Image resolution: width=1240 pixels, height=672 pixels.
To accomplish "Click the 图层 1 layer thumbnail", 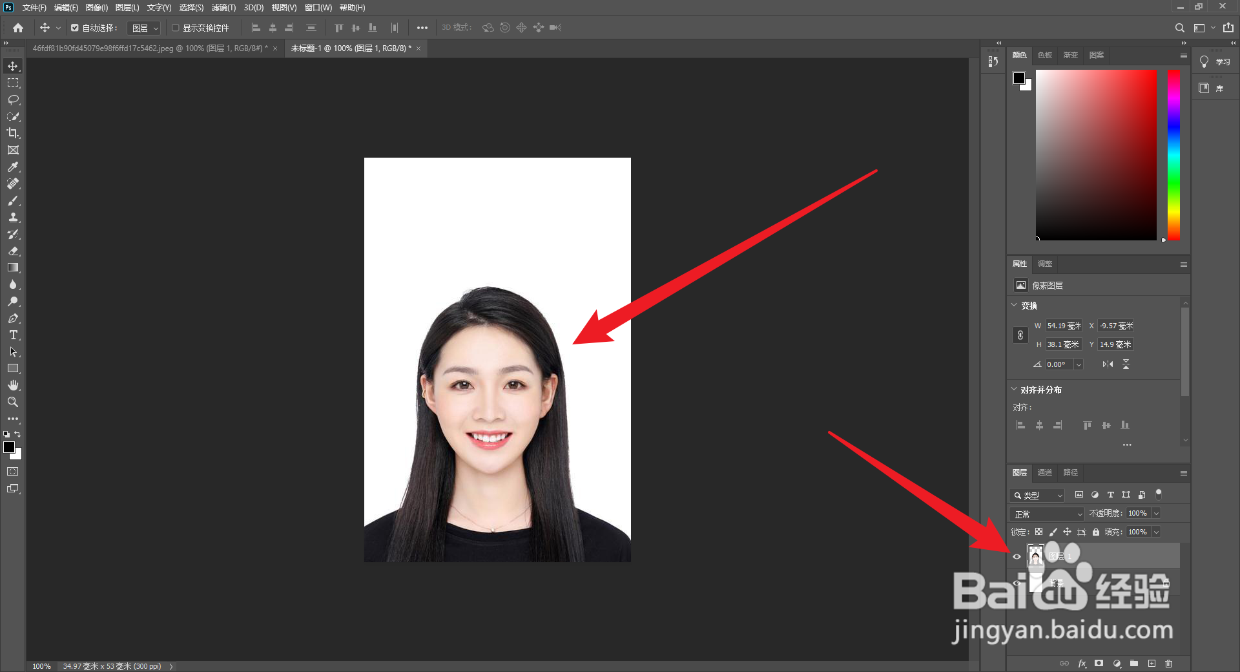I will [x=1036, y=556].
